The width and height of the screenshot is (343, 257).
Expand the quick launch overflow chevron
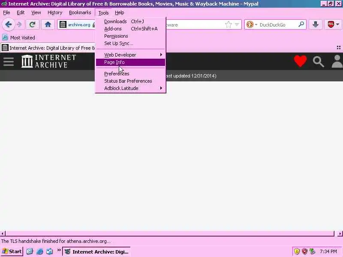point(59,250)
